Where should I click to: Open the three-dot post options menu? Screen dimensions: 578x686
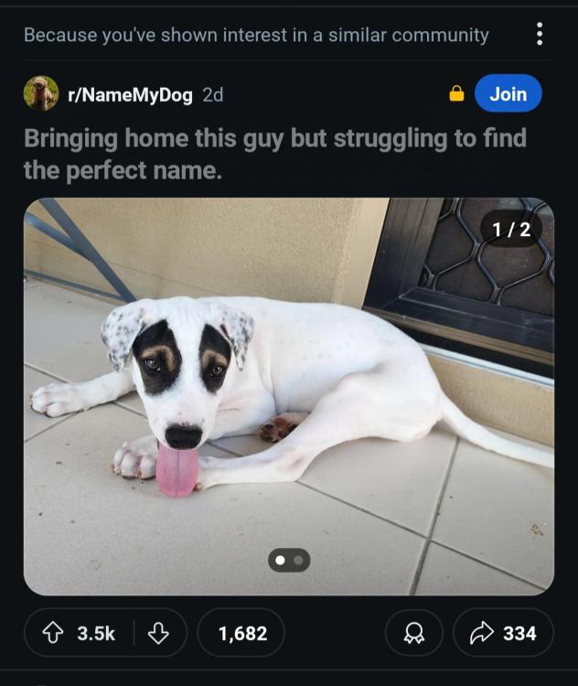tap(540, 35)
